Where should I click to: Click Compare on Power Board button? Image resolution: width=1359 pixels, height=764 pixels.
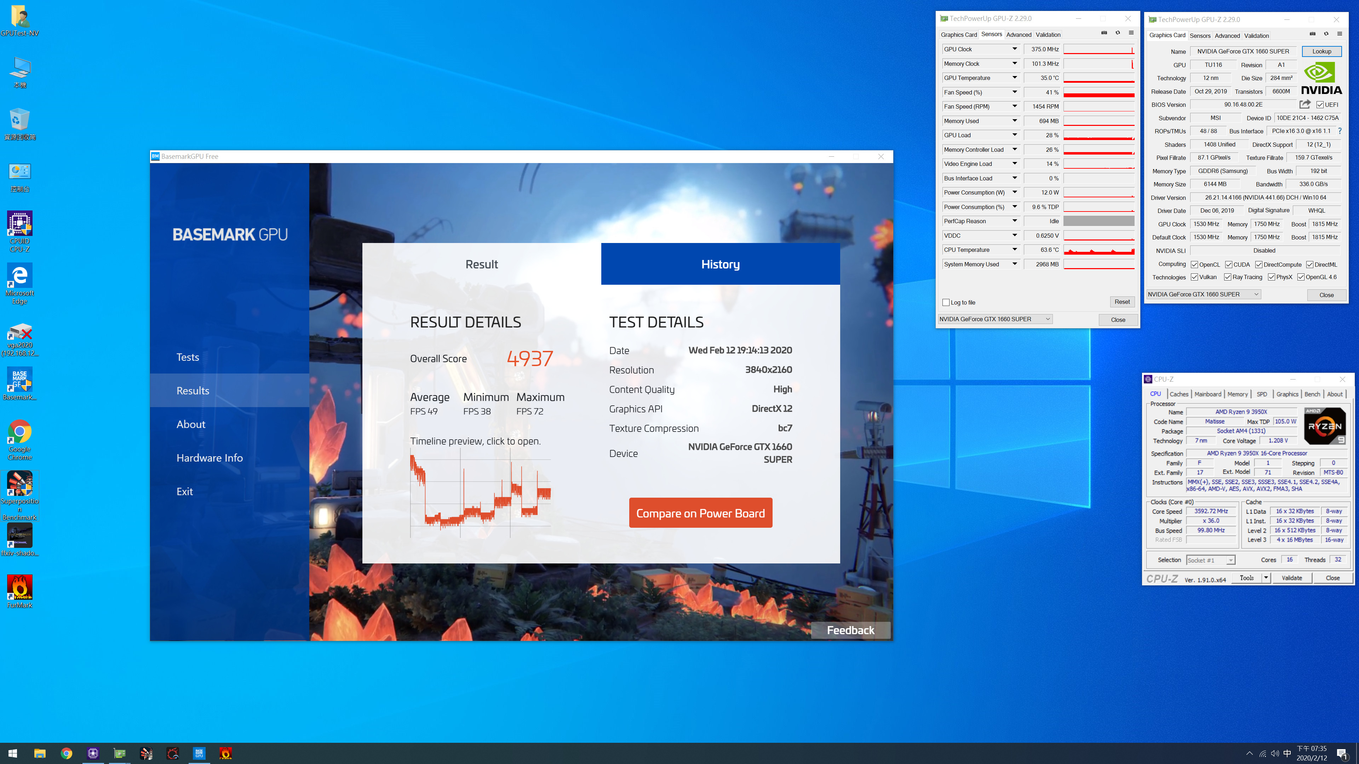click(x=700, y=513)
